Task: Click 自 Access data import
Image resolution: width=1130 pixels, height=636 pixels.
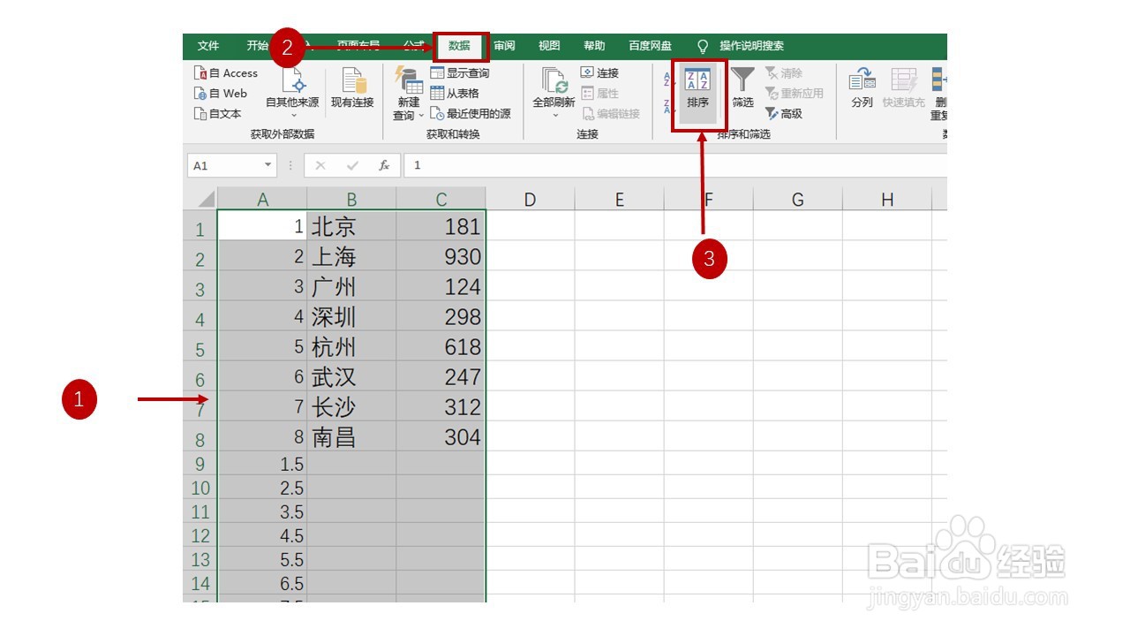Action: 228,72
